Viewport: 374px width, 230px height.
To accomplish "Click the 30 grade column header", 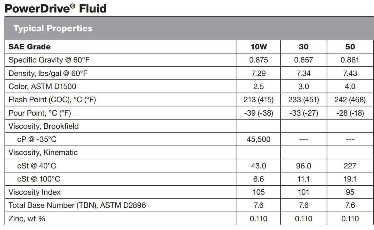I will (303, 47).
